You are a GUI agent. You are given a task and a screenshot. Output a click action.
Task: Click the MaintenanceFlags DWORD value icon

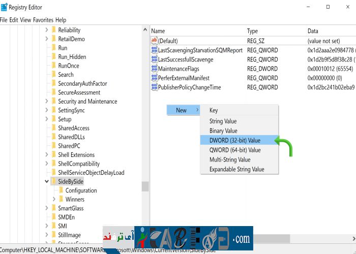tap(155, 69)
